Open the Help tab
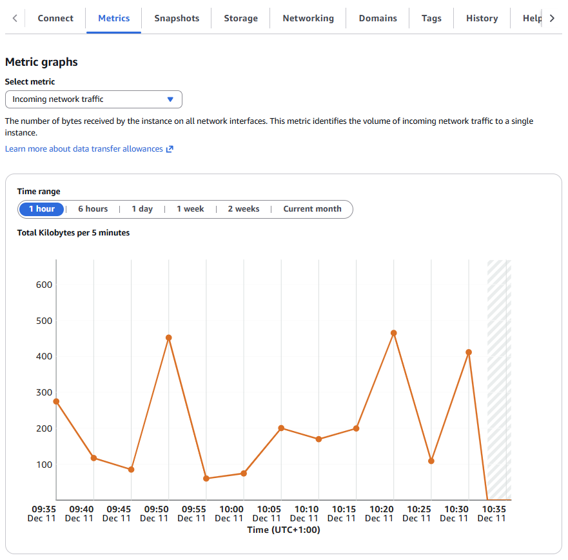This screenshot has height=560, width=568. click(x=532, y=18)
